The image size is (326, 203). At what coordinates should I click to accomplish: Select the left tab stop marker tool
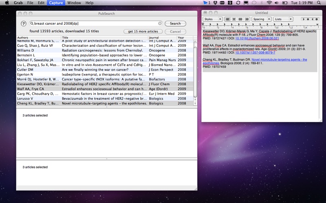[x=304, y=19]
